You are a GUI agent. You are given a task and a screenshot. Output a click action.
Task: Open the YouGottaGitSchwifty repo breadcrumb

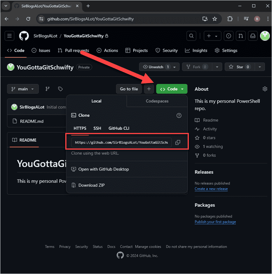click(x=84, y=36)
